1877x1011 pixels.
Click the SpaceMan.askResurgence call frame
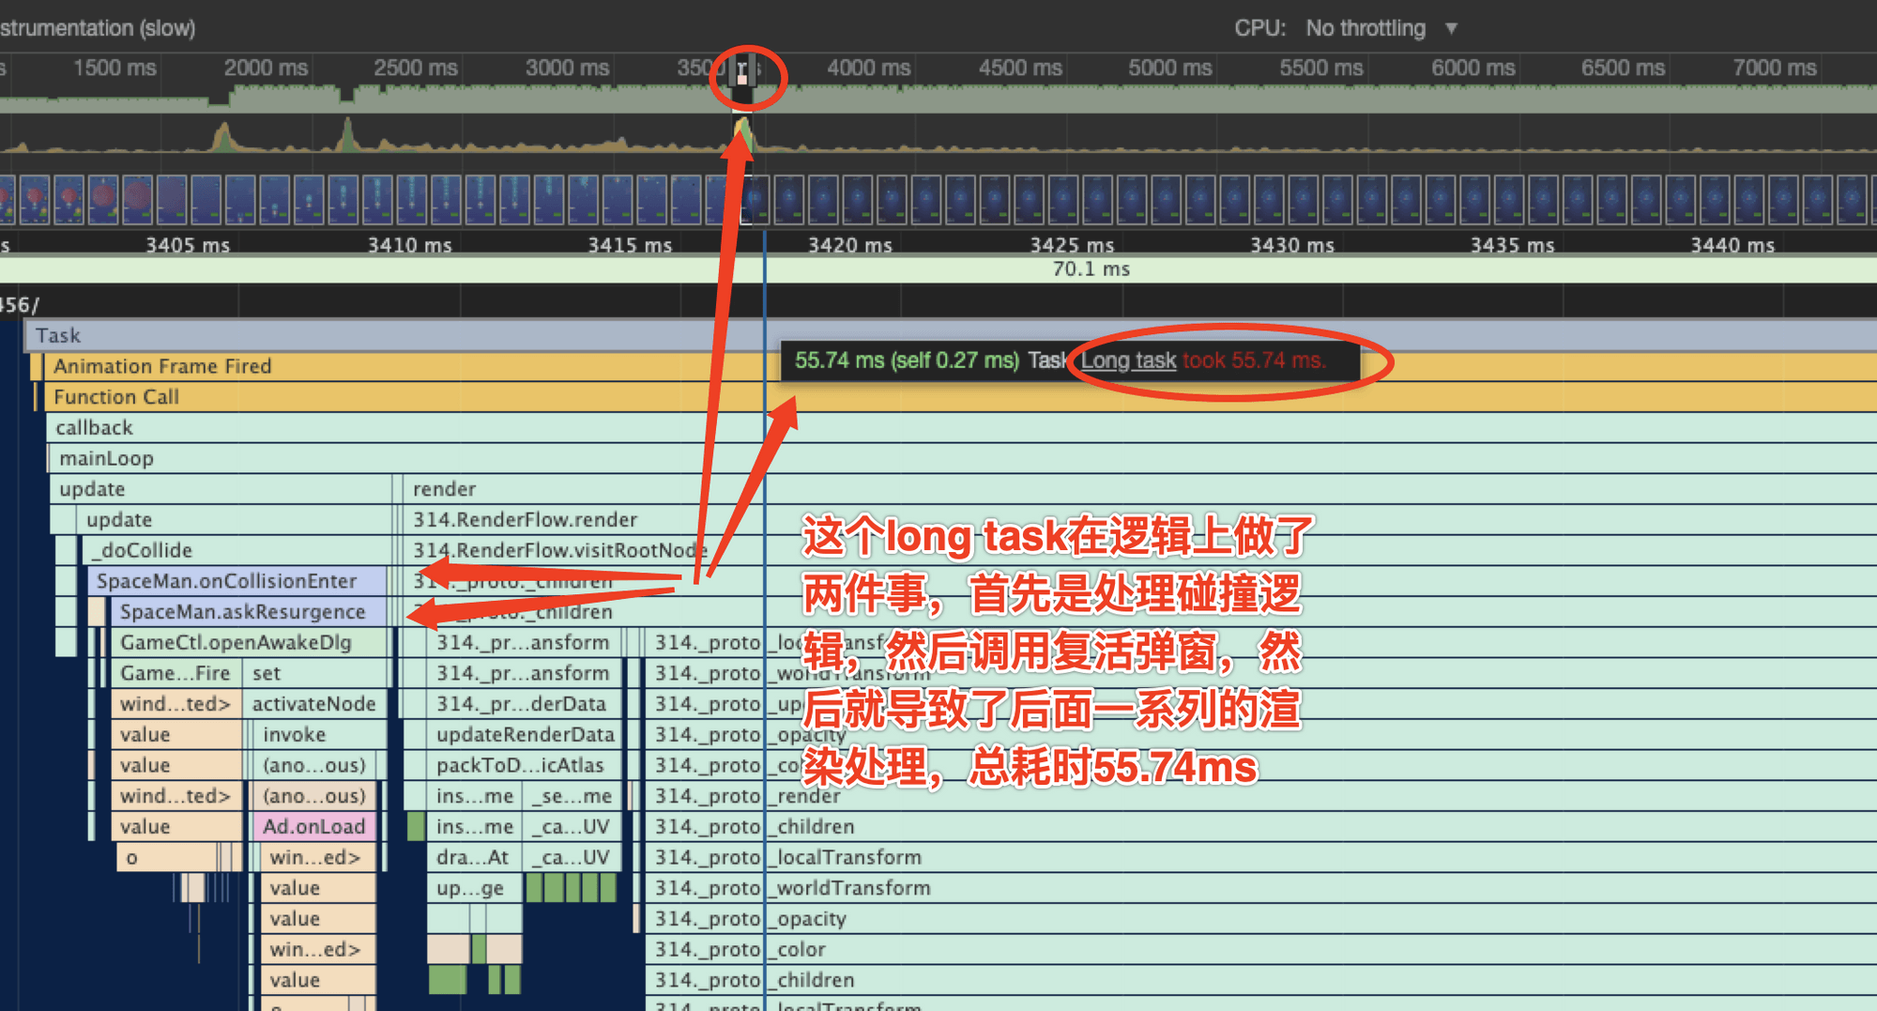pos(242,611)
